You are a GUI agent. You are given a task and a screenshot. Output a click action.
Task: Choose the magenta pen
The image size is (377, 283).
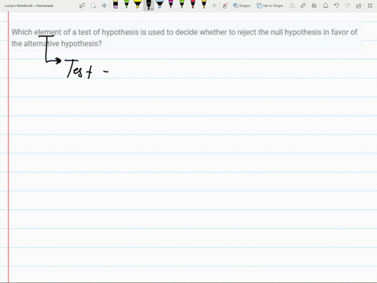[x=170, y=5]
